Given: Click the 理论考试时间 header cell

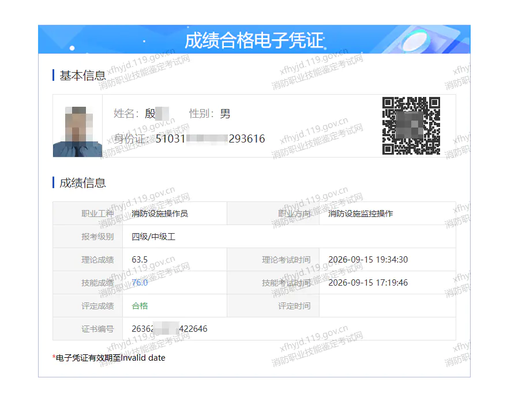Looking at the screenshot, I should [273, 260].
